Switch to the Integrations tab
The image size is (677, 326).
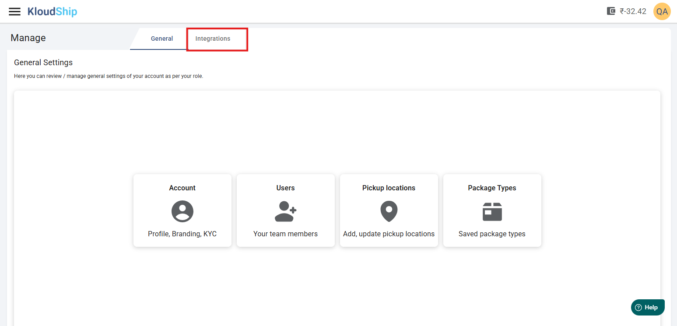213,39
